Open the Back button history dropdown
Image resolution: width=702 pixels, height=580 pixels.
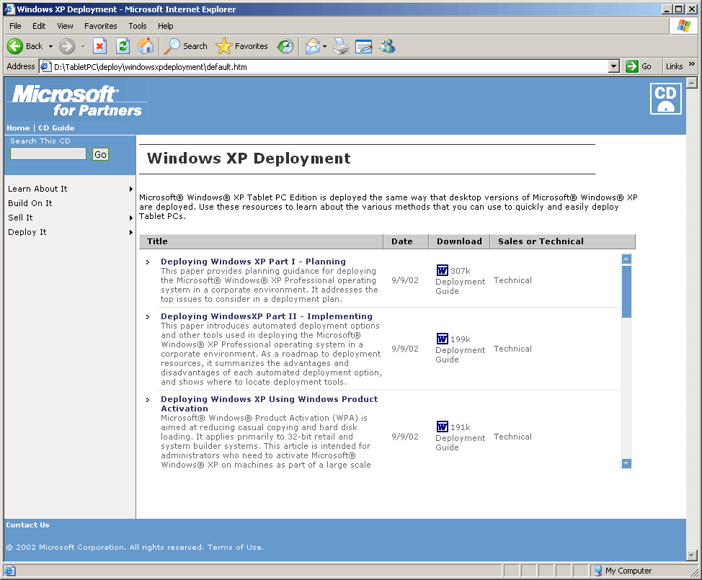[x=50, y=46]
